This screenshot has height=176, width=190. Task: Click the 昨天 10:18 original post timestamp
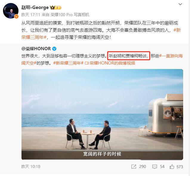point(31,166)
